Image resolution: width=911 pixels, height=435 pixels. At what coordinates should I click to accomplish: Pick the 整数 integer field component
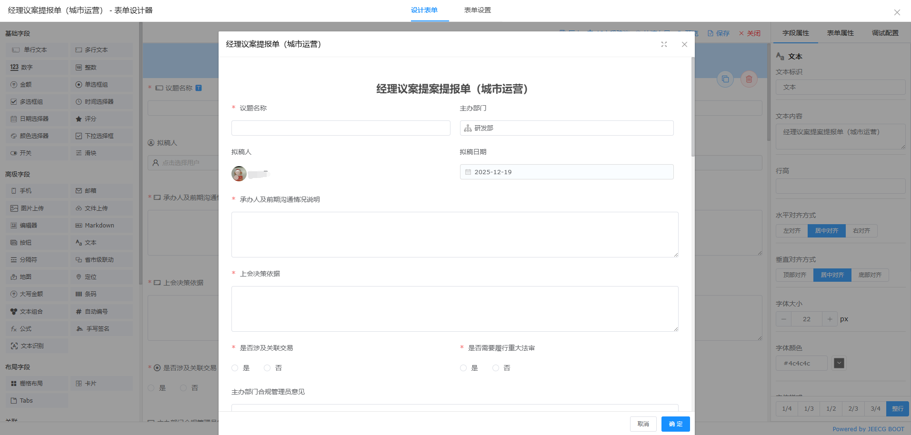tap(102, 67)
